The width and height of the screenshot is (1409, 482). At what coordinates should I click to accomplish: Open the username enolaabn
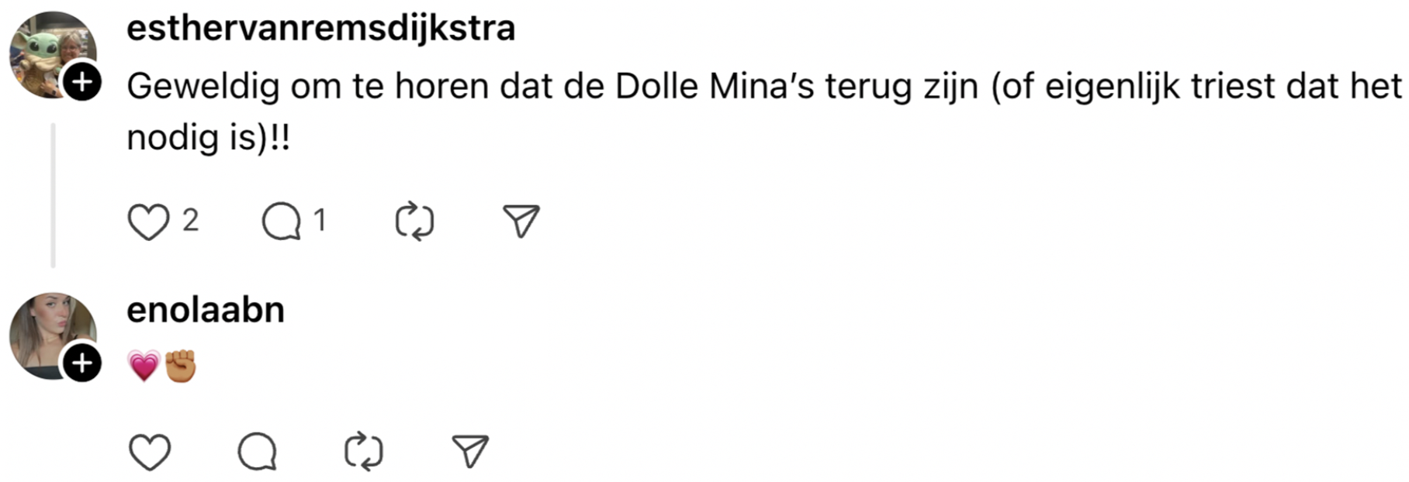click(205, 309)
